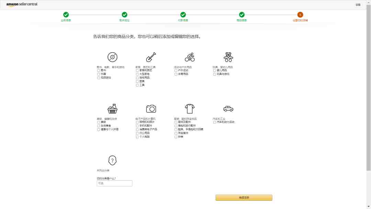Click the cyclist icon for sports and outdoors
This screenshot has width=371, height=209.
point(190,57)
